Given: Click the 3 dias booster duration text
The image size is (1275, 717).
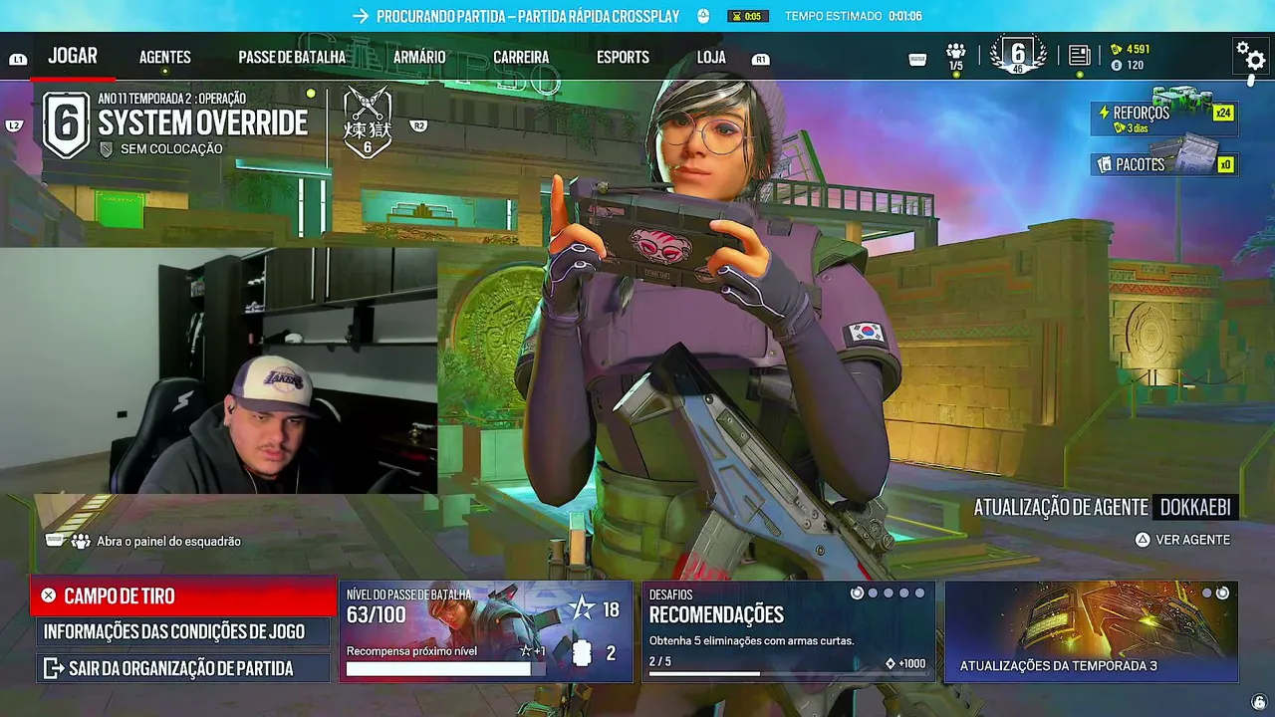Looking at the screenshot, I should point(1136,128).
